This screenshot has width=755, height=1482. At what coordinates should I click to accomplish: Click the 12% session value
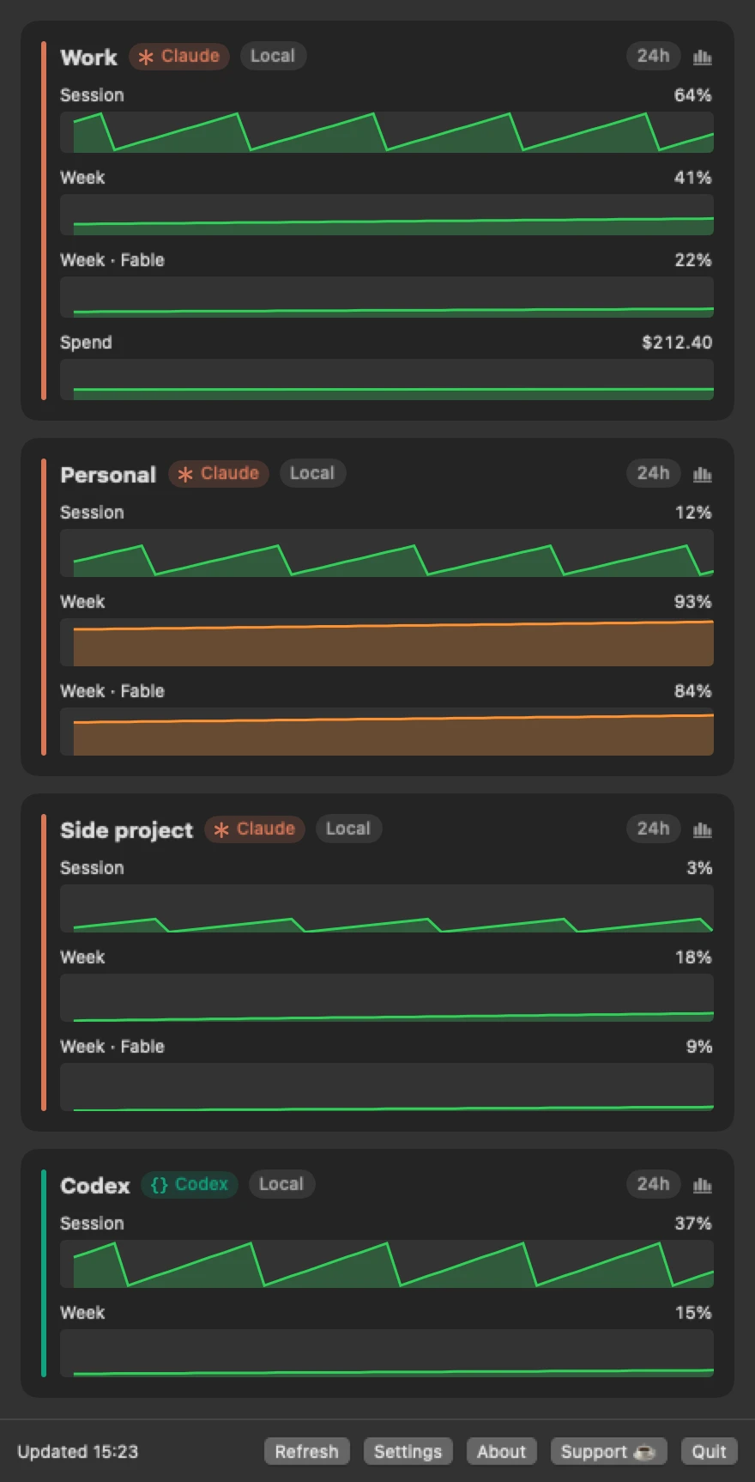(x=693, y=513)
